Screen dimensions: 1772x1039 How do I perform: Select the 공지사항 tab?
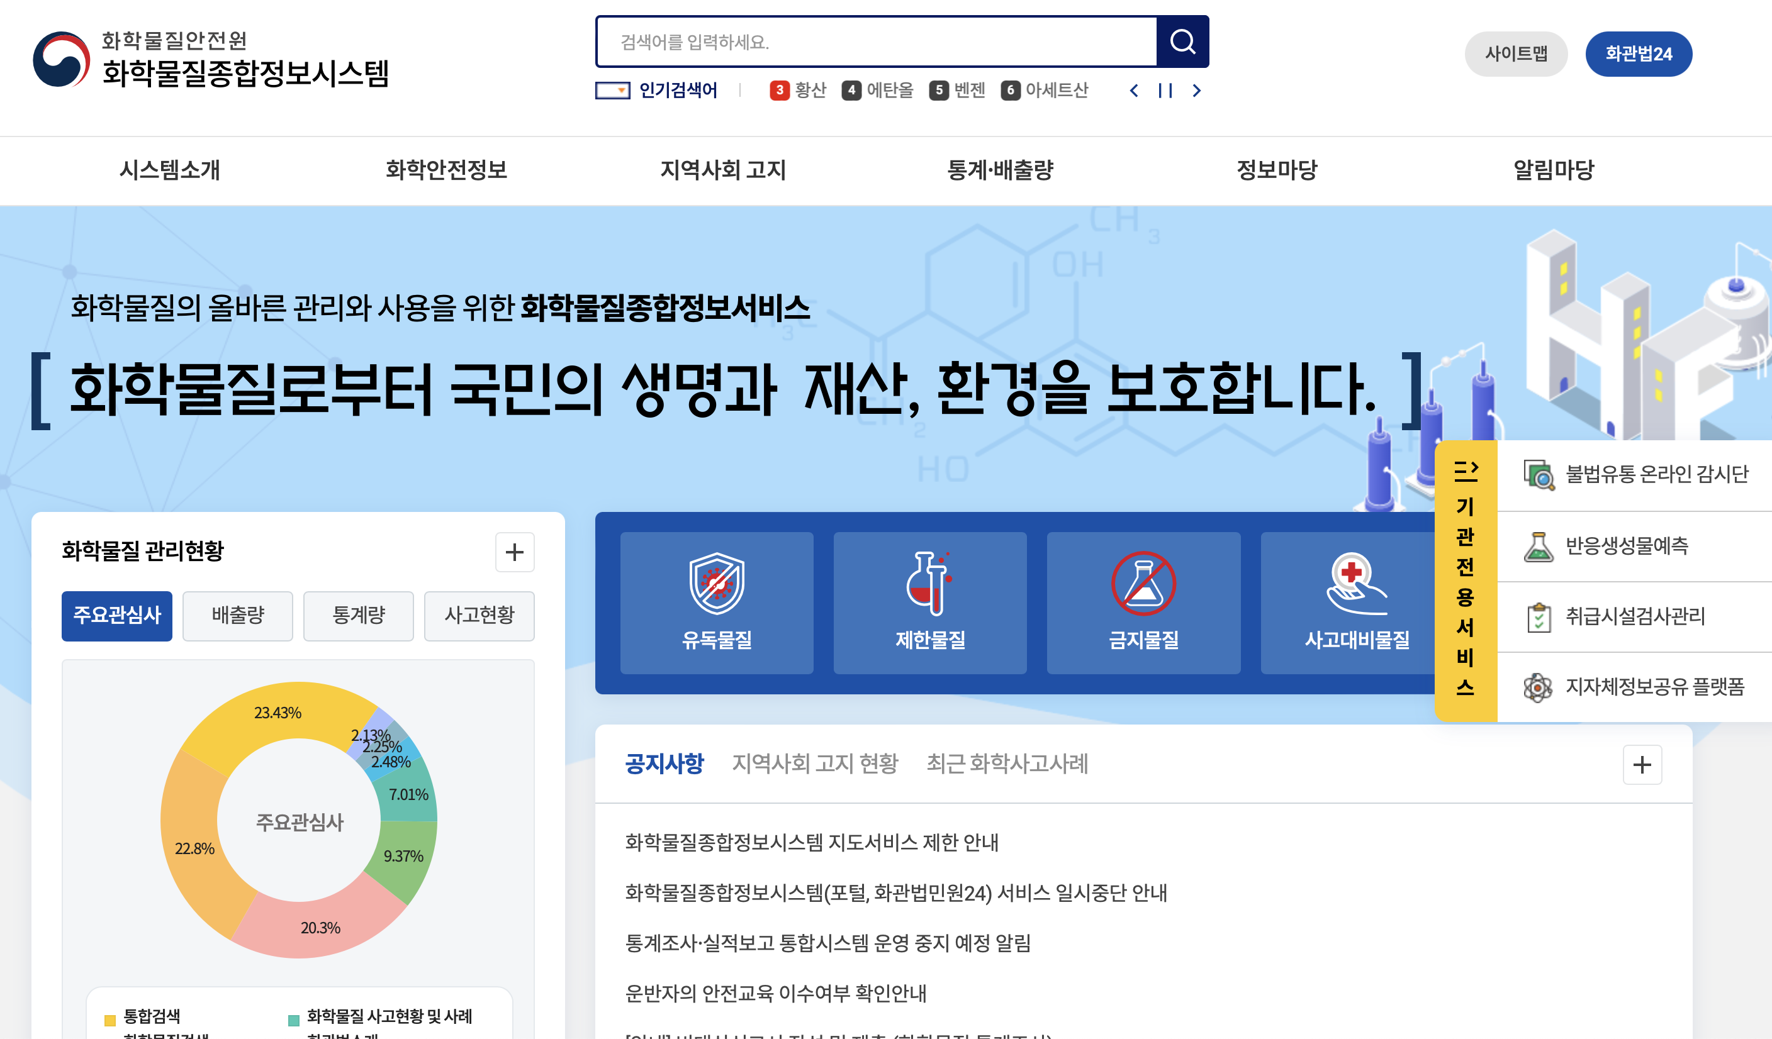[664, 764]
